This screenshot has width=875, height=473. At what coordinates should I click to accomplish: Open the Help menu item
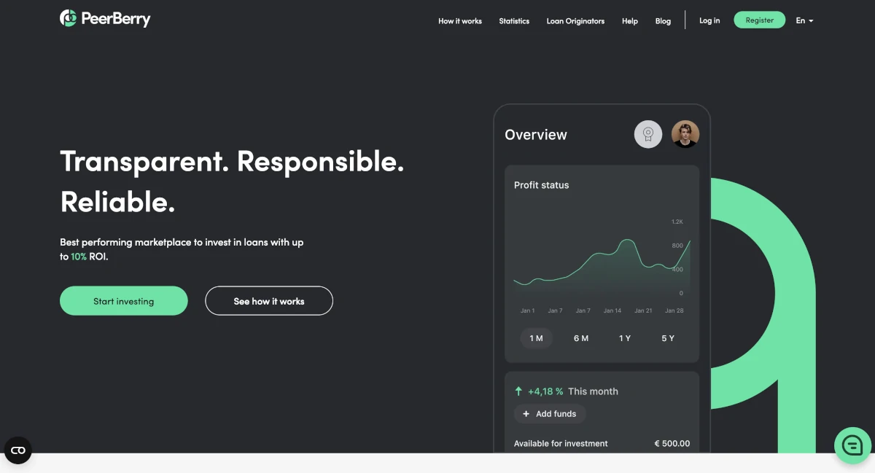point(630,21)
